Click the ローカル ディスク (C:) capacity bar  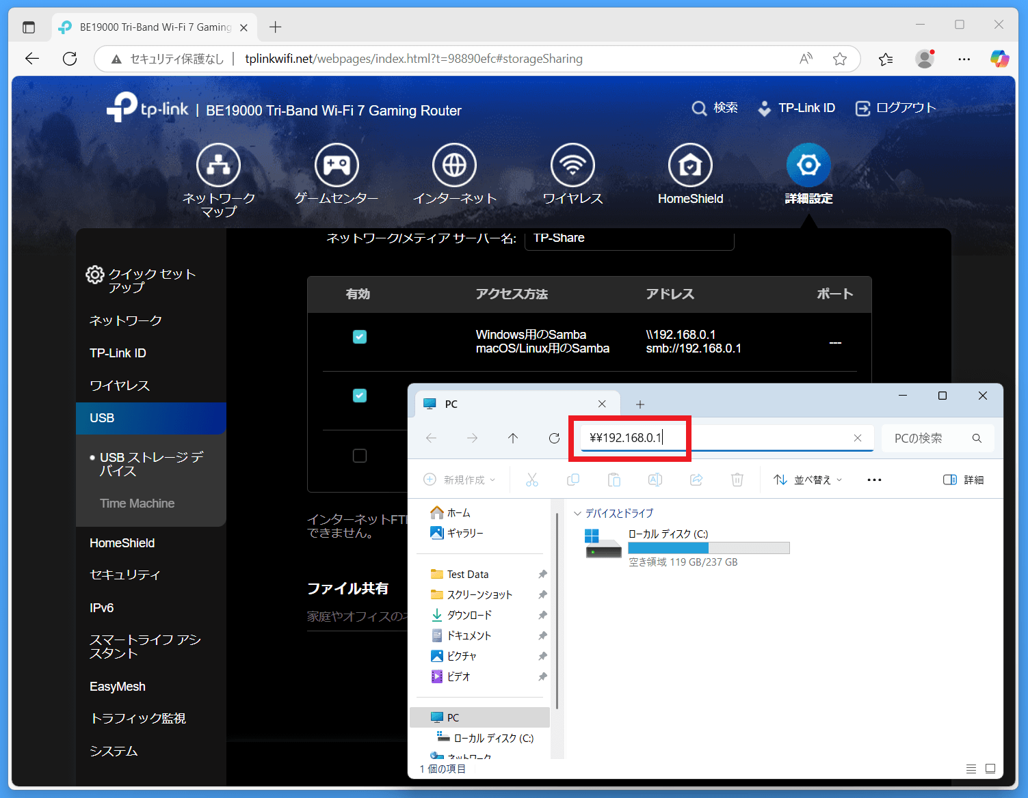(709, 548)
